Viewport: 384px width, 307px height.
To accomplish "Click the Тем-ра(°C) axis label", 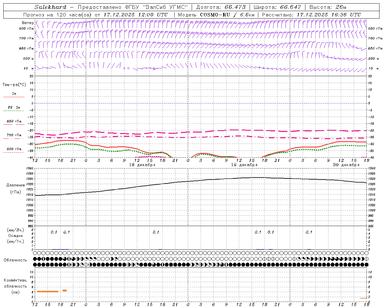I will [14, 85].
